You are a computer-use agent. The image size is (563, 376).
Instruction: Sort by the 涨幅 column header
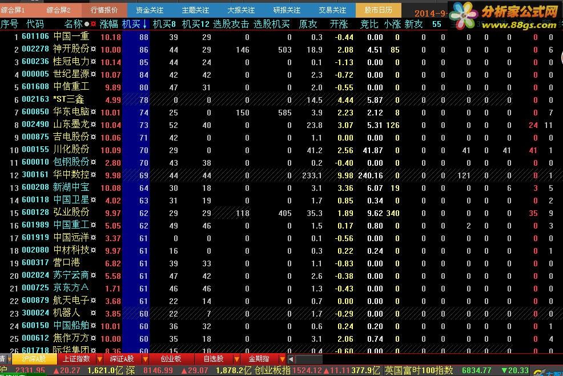pyautogui.click(x=109, y=24)
